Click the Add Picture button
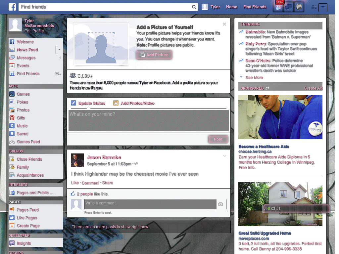The image size is (339, 254). click(154, 55)
